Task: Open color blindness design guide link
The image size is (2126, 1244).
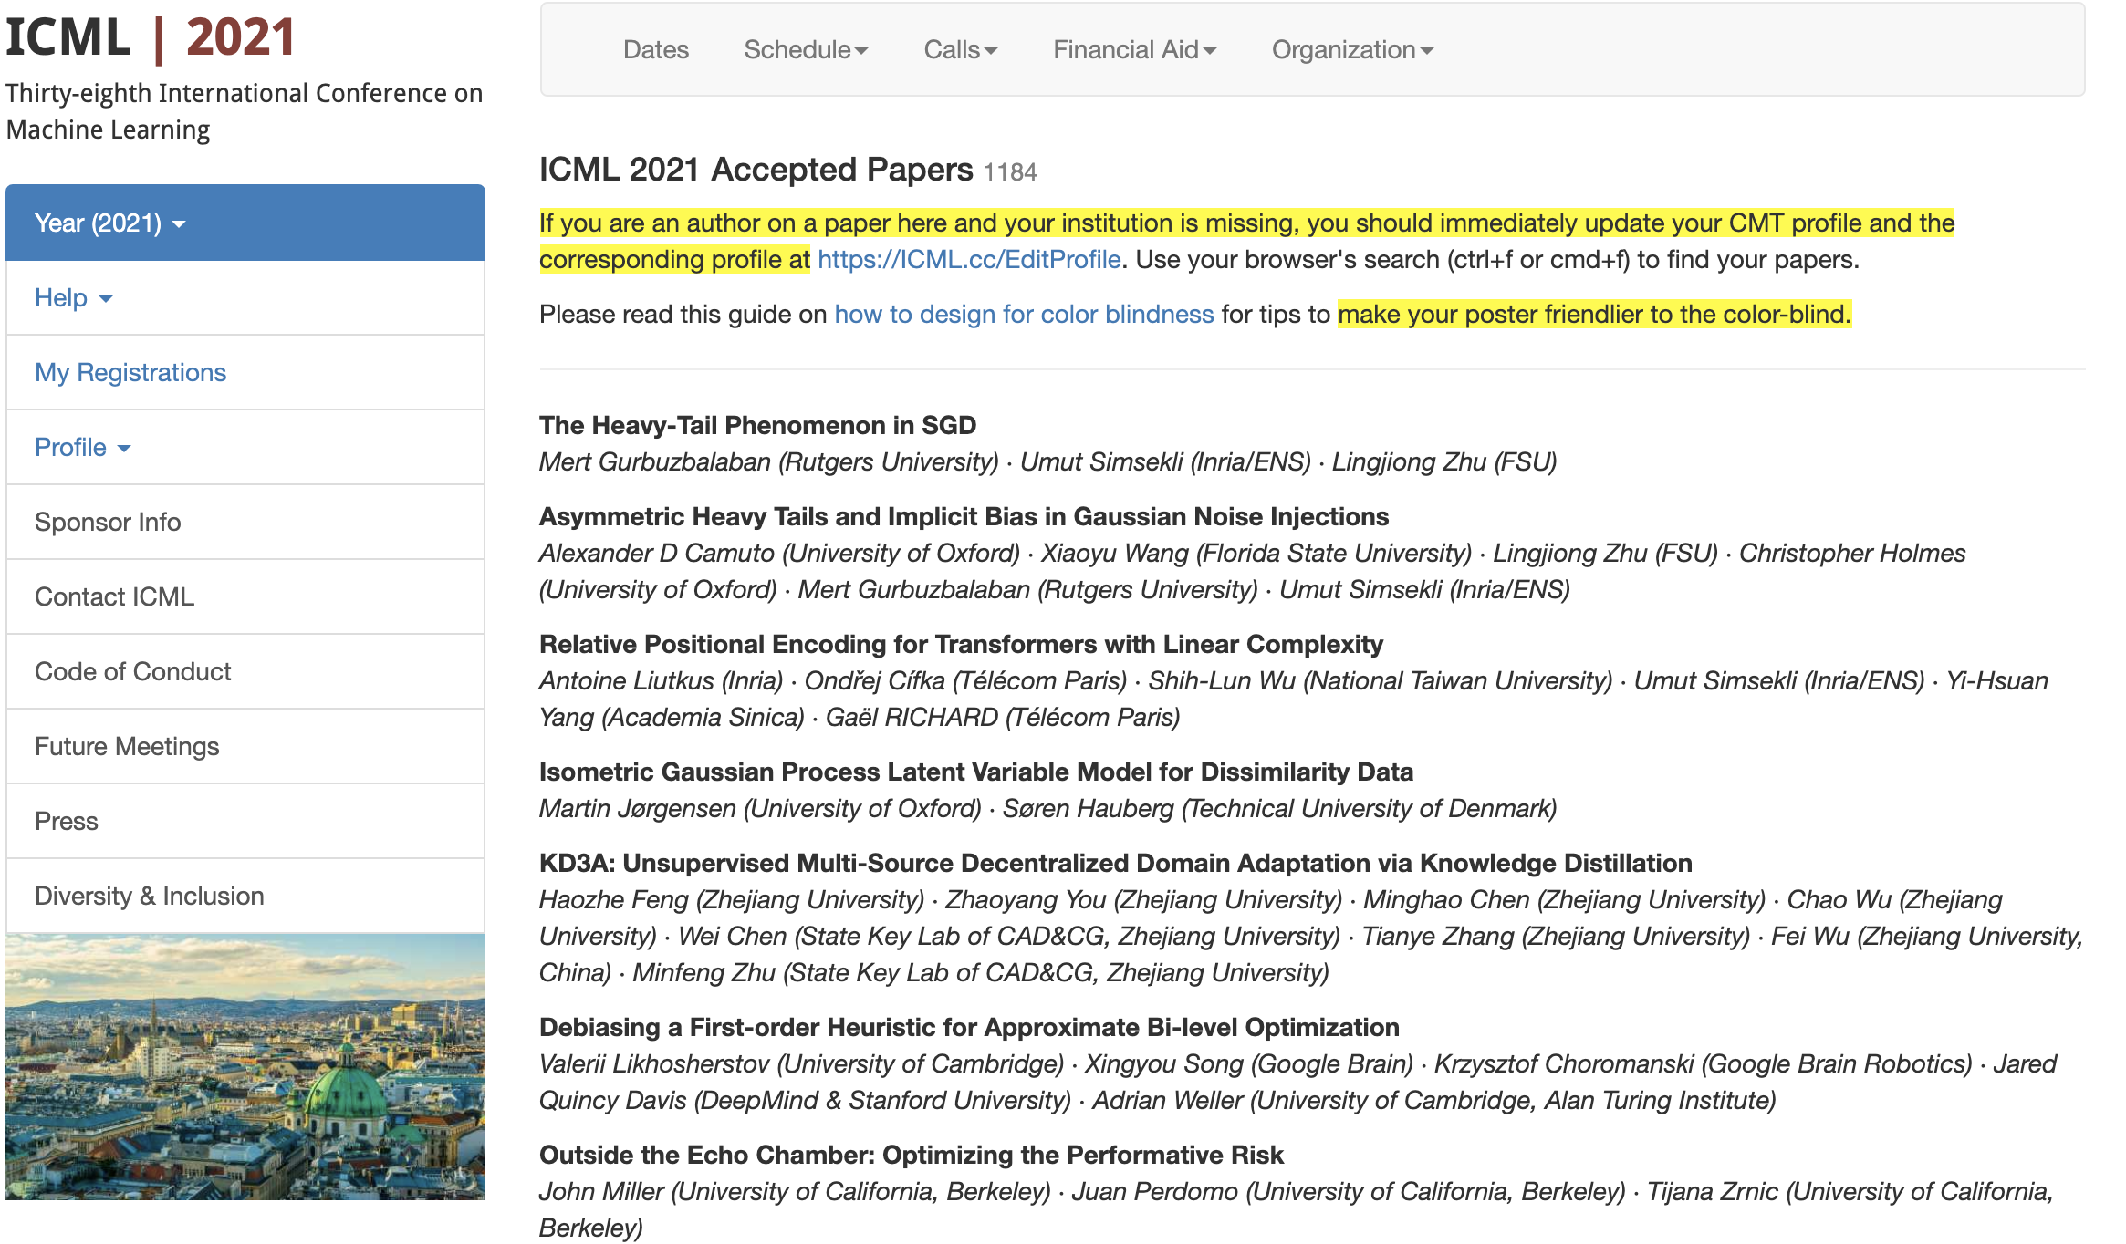Action: (x=1024, y=315)
